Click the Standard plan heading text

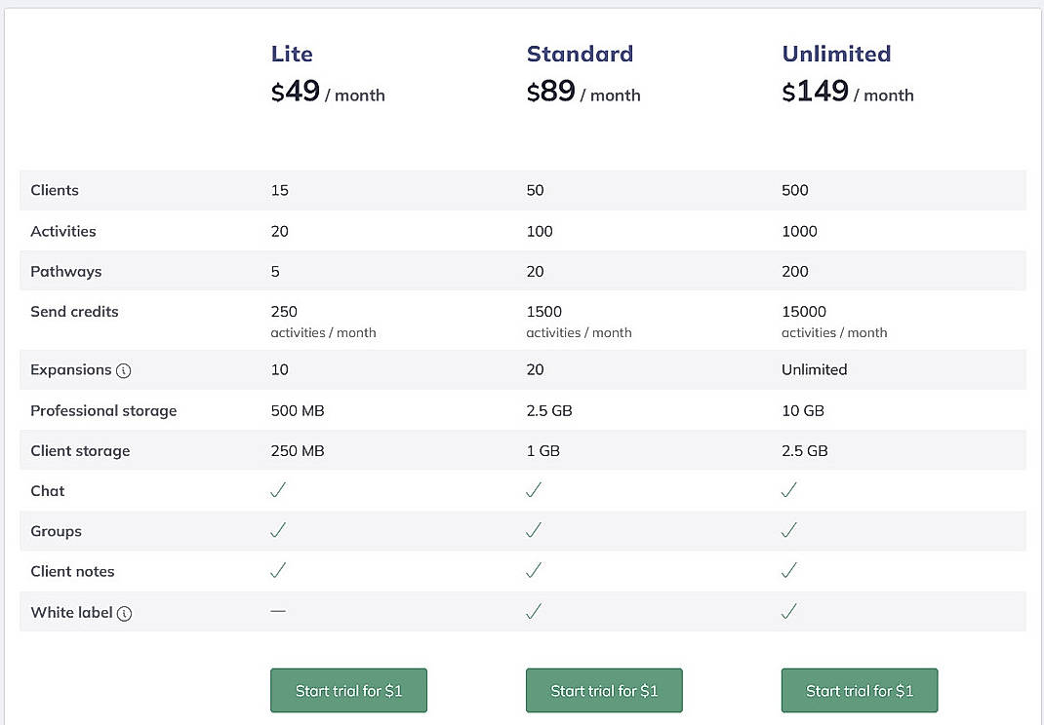580,54
